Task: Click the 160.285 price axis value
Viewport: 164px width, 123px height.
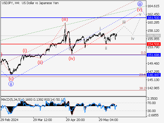Action: [153, 23]
